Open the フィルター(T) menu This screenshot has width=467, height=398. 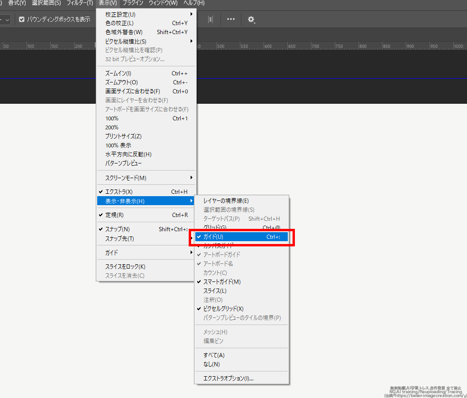tap(78, 3)
